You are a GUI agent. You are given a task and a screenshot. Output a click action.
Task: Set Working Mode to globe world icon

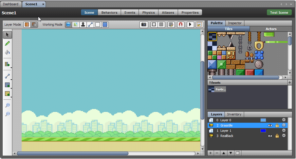(68, 24)
